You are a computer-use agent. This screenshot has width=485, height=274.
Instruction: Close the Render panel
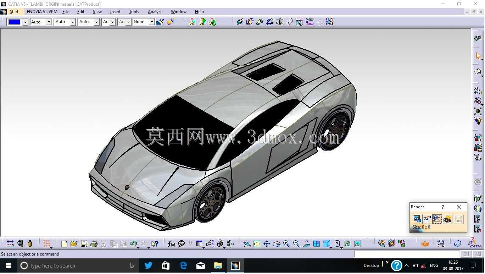click(459, 207)
